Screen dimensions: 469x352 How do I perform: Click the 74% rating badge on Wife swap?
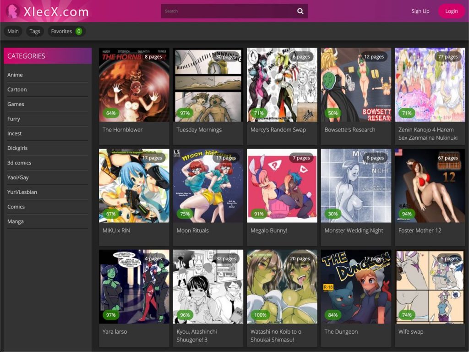pyautogui.click(x=407, y=315)
